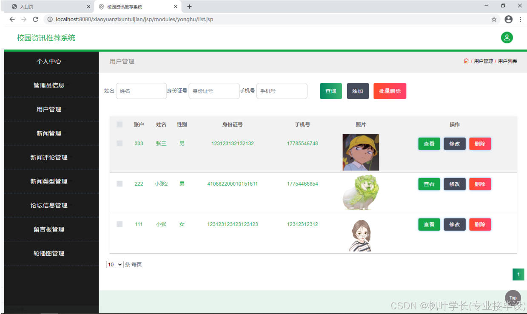Check the row checkbox for 小张2
This screenshot has width=527, height=314.
tap(120, 184)
